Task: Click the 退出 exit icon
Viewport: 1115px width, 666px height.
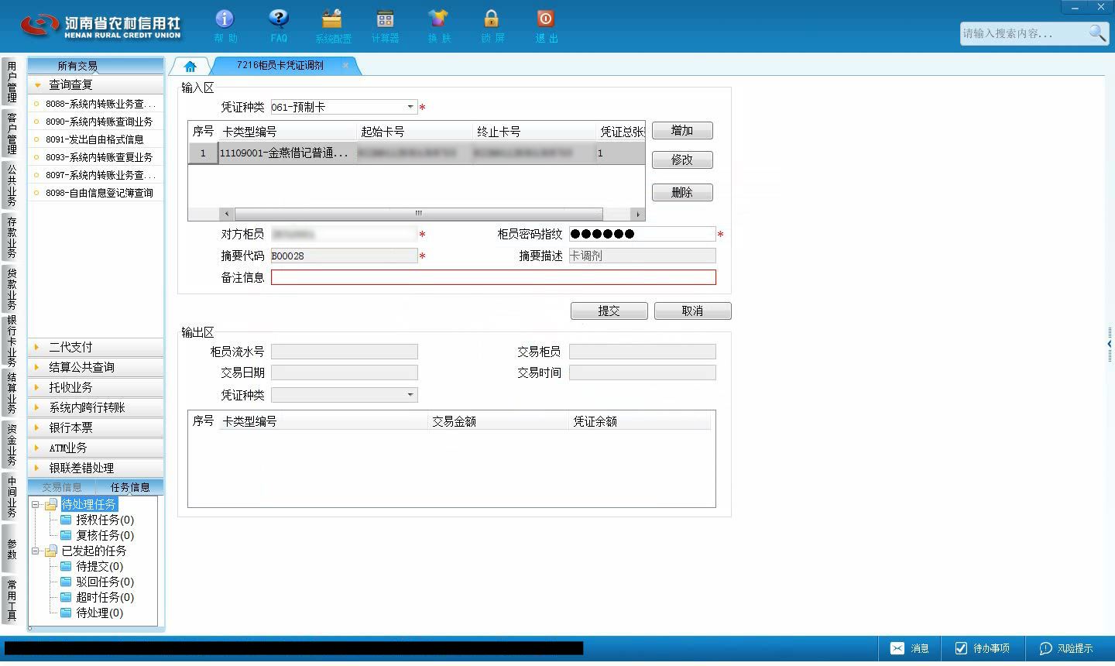Action: (545, 26)
